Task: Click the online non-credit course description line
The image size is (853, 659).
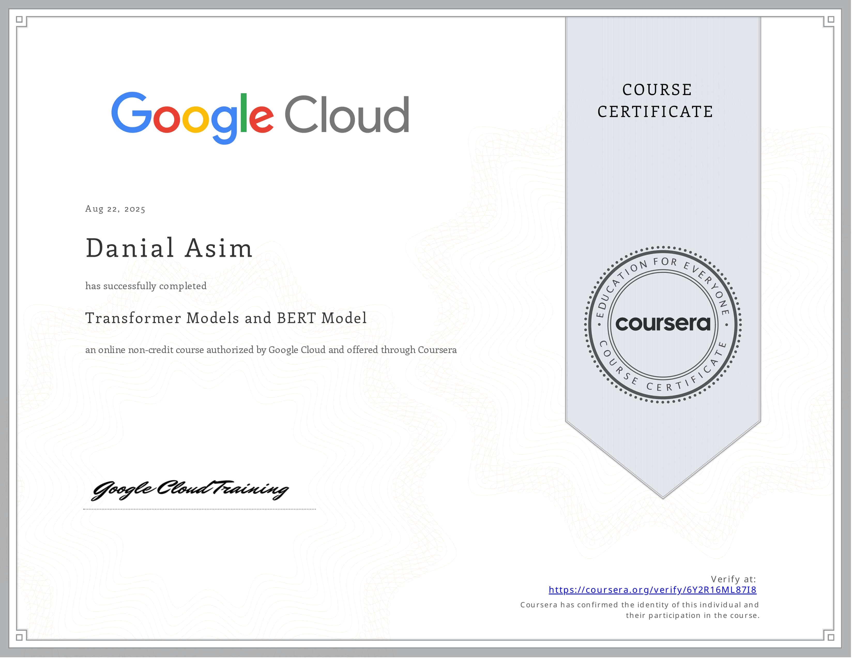Action: [271, 350]
